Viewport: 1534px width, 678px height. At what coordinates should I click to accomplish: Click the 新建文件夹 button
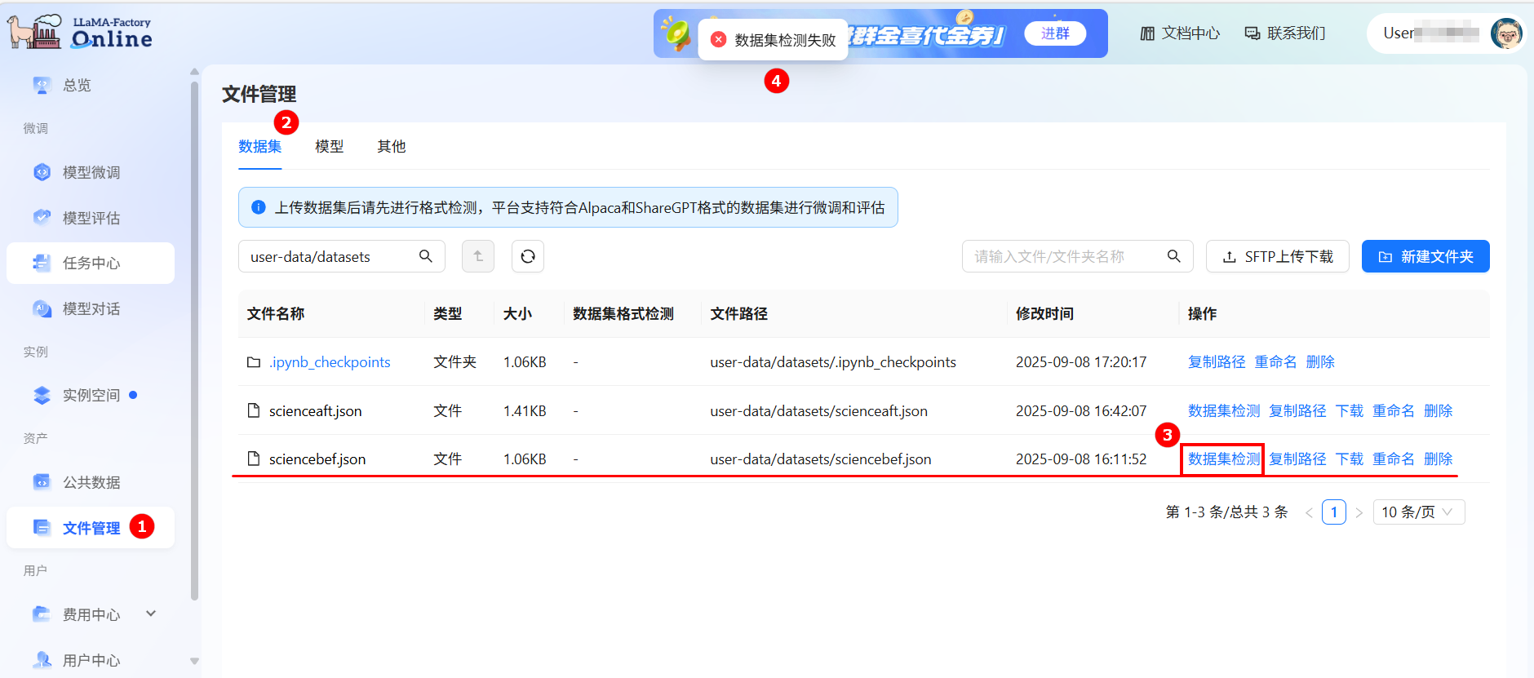[x=1425, y=256]
